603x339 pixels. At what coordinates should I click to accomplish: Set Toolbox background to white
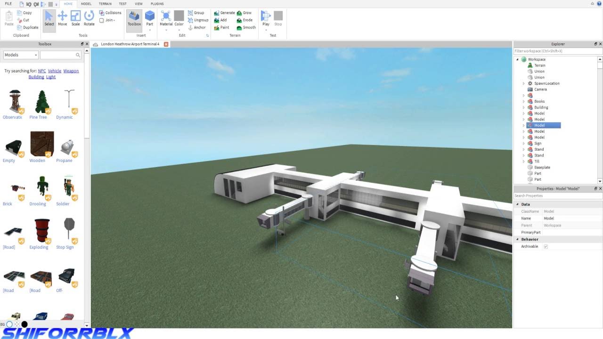[x=9, y=324]
